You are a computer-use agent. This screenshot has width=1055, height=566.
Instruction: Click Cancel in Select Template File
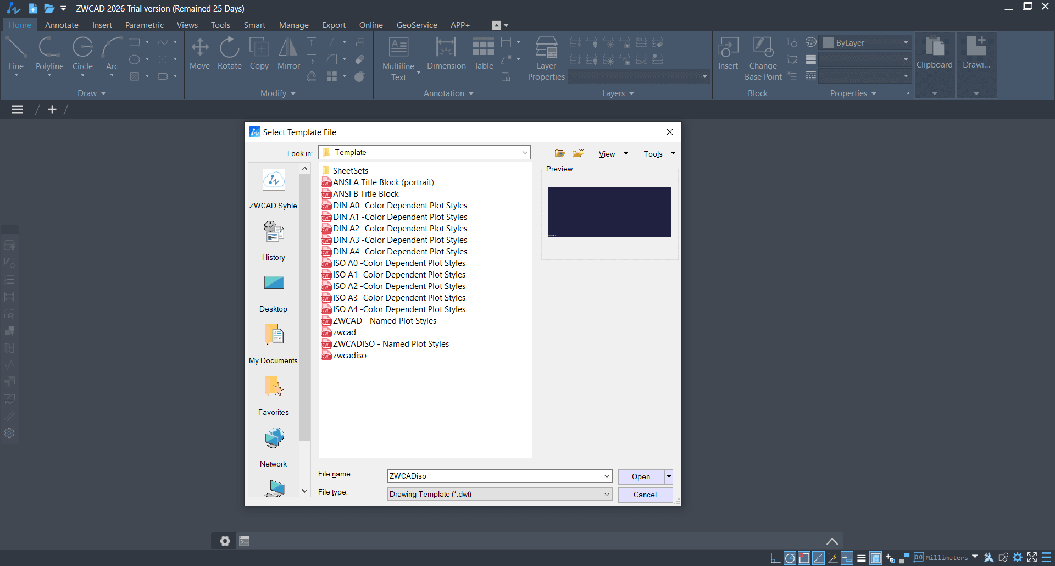pos(645,495)
